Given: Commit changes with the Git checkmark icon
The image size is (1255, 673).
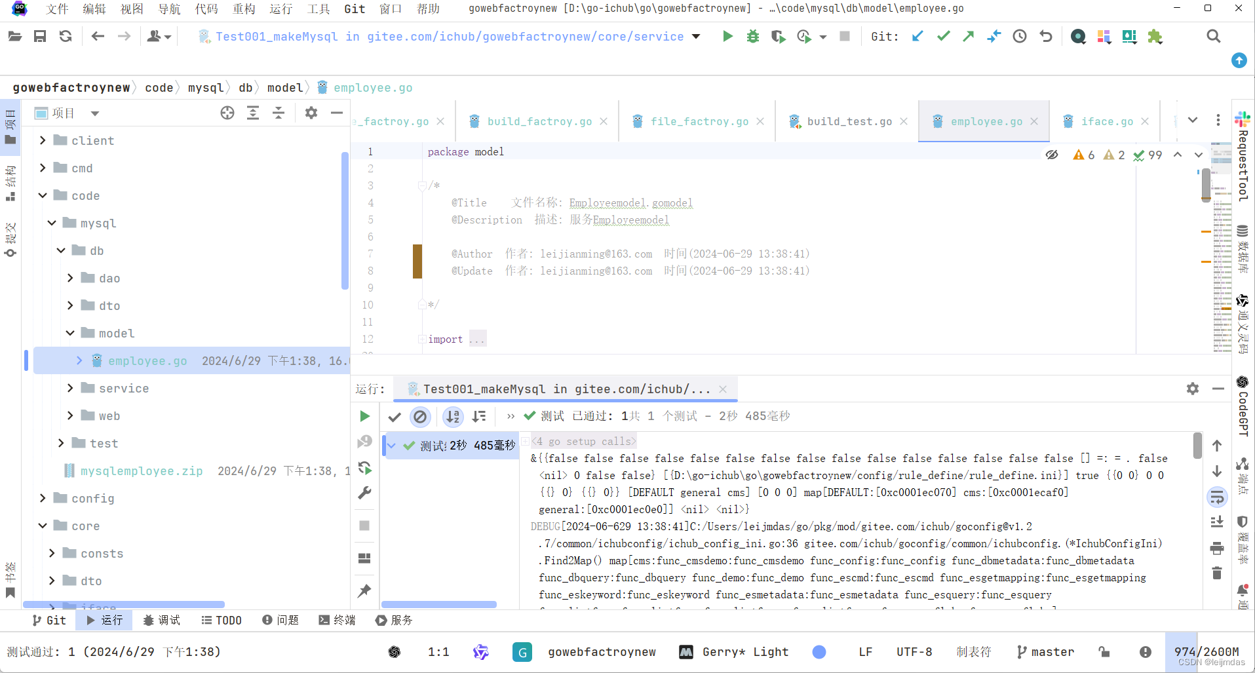Looking at the screenshot, I should [x=944, y=36].
